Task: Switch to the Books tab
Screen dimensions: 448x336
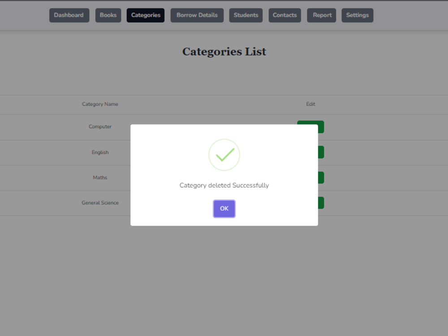Action: pos(108,15)
